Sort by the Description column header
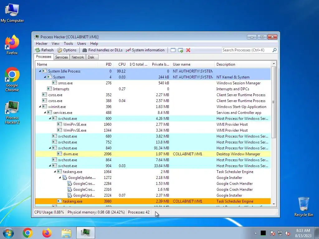Screen dimensions: 319x239 243,64
